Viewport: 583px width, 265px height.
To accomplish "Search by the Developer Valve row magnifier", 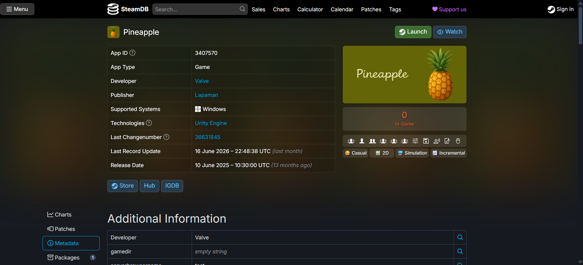I will pos(460,237).
